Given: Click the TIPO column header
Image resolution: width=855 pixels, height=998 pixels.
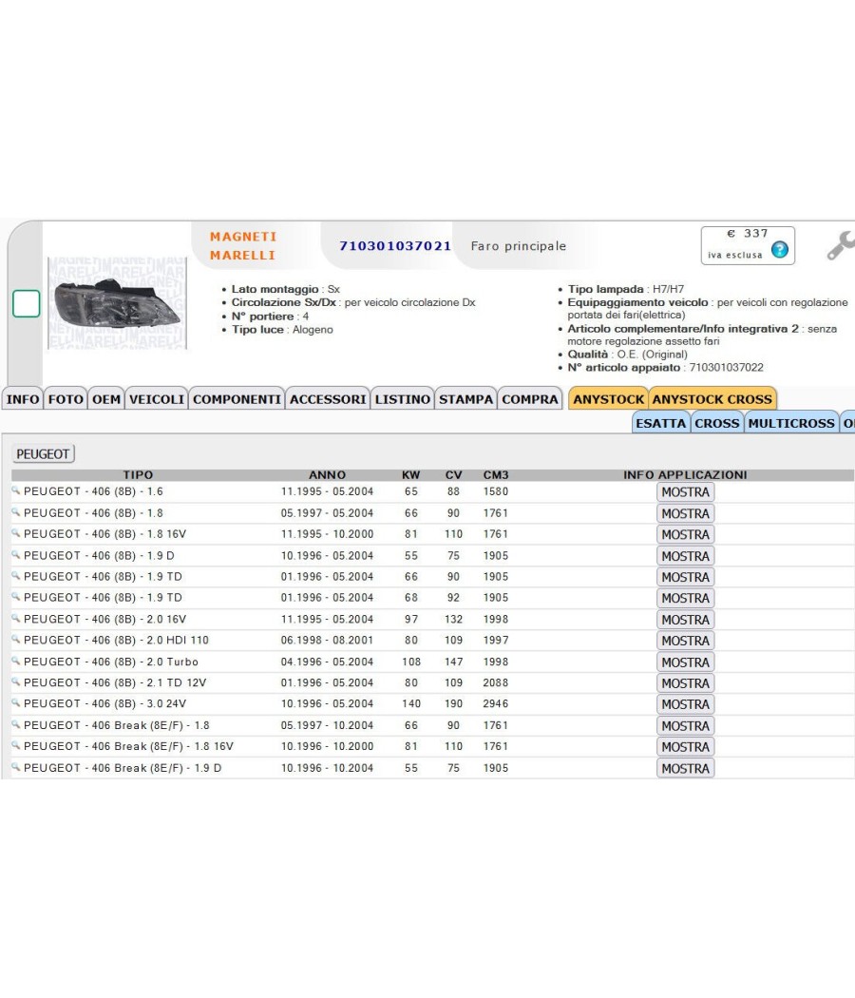Looking at the screenshot, I should 138,475.
